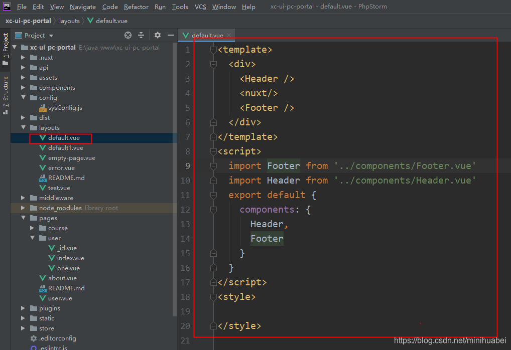The height and width of the screenshot is (350, 511).
Task: Toggle fold marker at line 12 components
Action: click(213, 210)
